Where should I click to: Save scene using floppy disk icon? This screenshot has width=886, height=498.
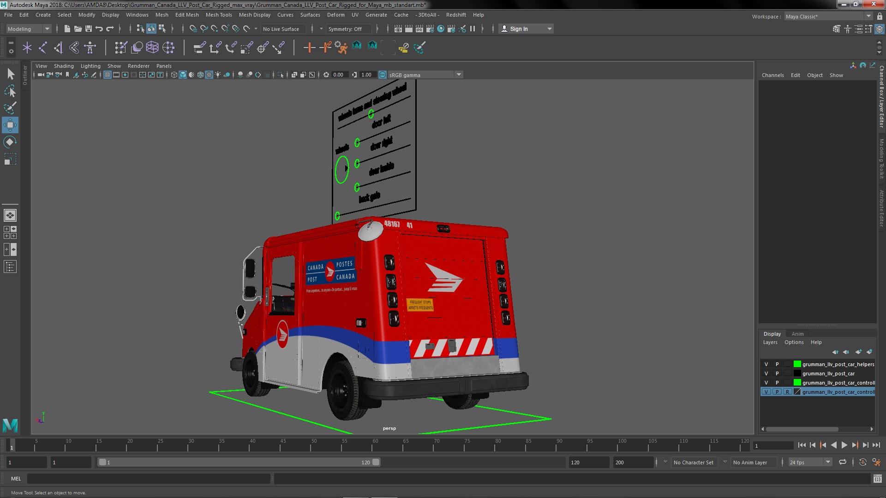tap(88, 29)
